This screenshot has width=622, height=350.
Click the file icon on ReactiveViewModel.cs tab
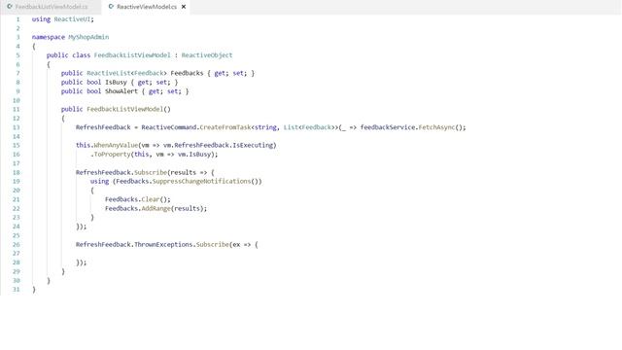(111, 7)
